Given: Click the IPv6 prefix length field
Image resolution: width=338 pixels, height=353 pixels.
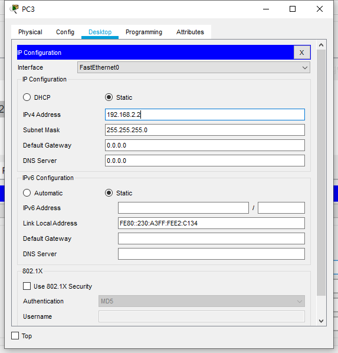Looking at the screenshot, I should click(x=281, y=208).
